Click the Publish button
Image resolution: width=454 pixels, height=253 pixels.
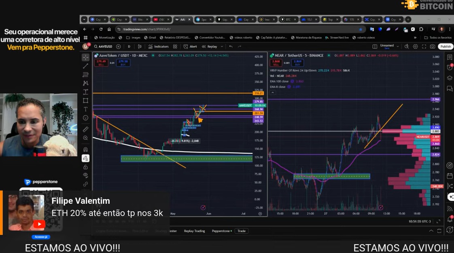(x=446, y=46)
